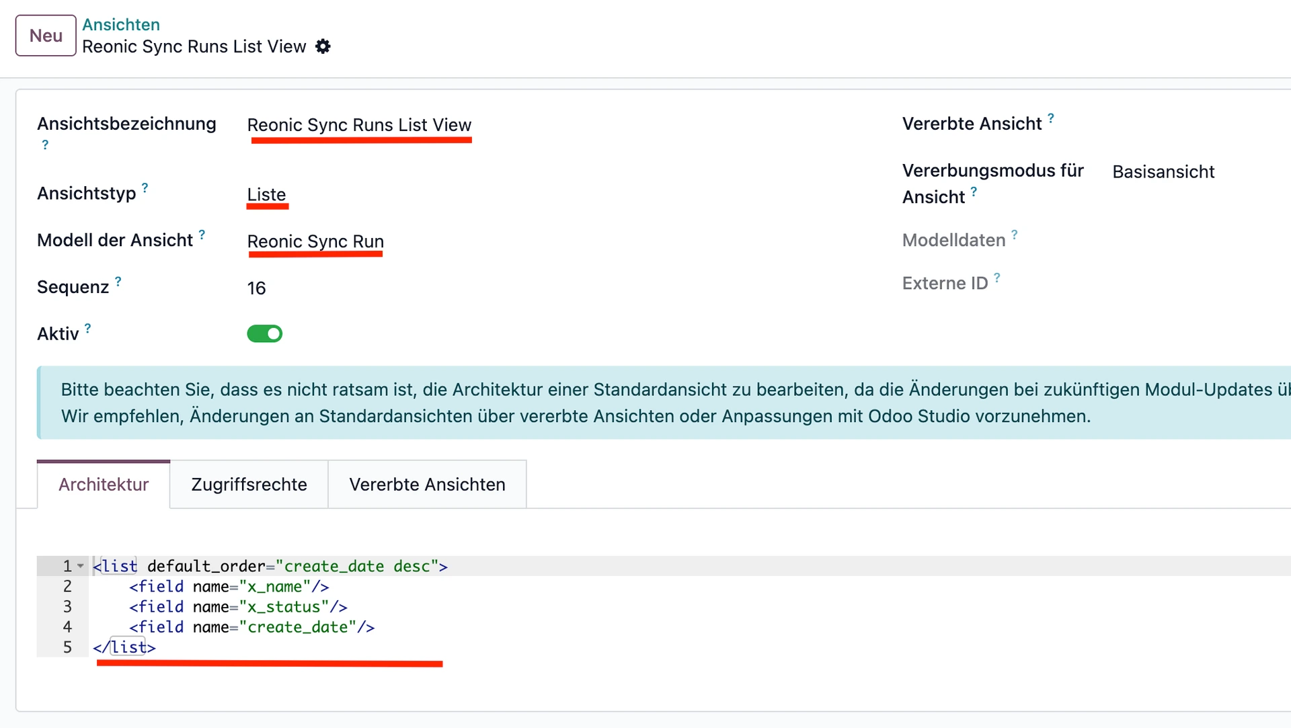Switch to the Zugriffsrechte tab
1291x728 pixels.
coord(249,485)
